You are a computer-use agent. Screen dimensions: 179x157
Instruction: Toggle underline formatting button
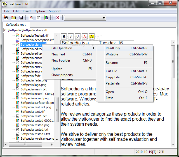(78, 37)
